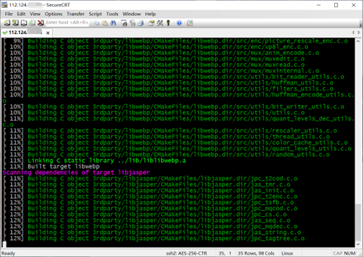Screen dimensions: 363x257
Task: Open the File menu
Action: pos(9,14)
